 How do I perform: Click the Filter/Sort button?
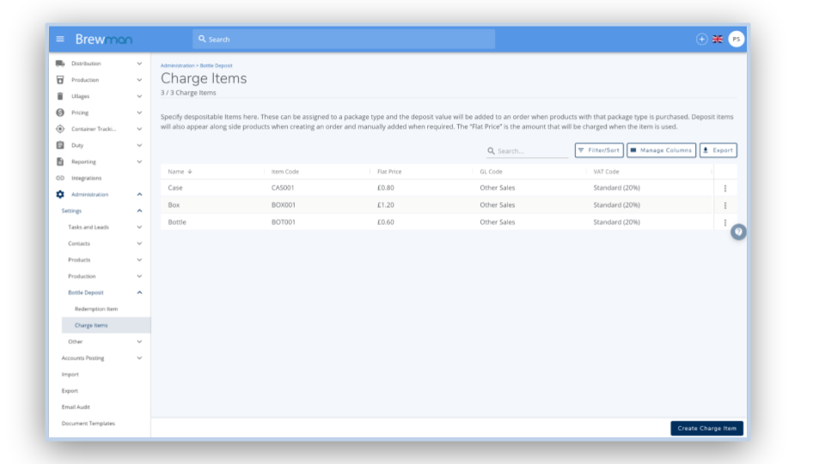pyautogui.click(x=599, y=150)
